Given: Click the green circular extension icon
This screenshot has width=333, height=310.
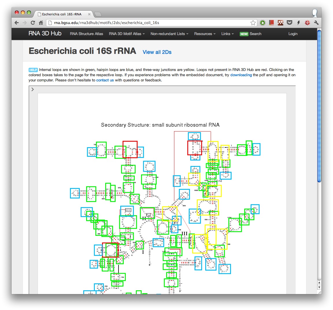Looking at the screenshot, I should tap(262, 23).
